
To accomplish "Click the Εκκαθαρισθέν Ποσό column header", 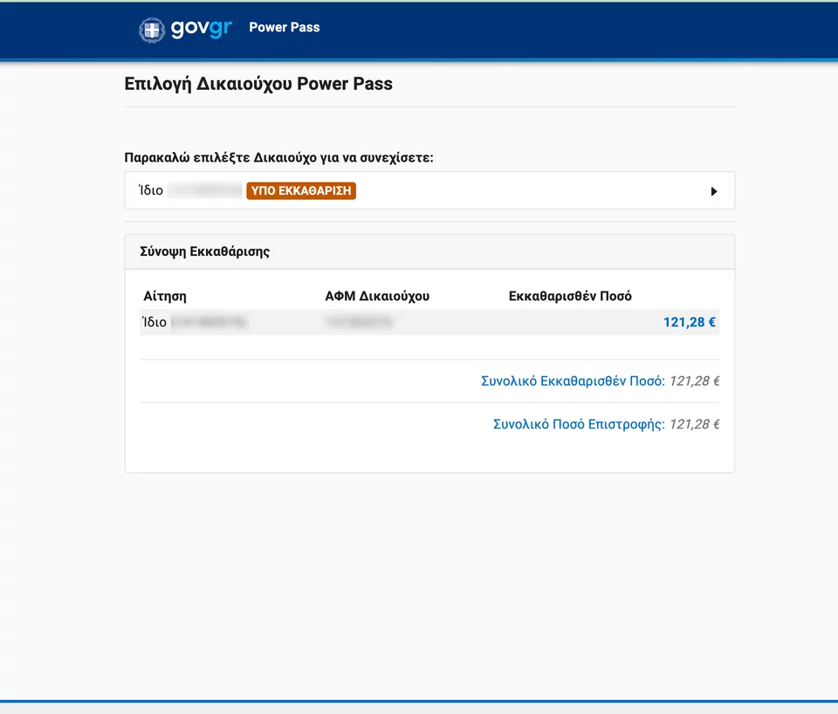I will [570, 296].
